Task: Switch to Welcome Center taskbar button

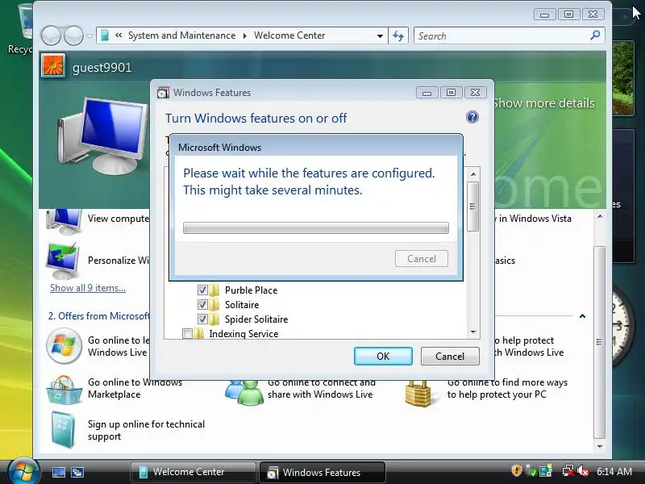Action: (x=193, y=472)
